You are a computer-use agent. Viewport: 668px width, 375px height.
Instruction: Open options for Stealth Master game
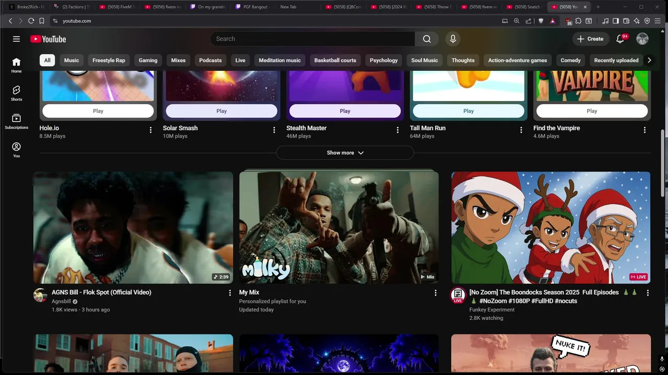[398, 130]
